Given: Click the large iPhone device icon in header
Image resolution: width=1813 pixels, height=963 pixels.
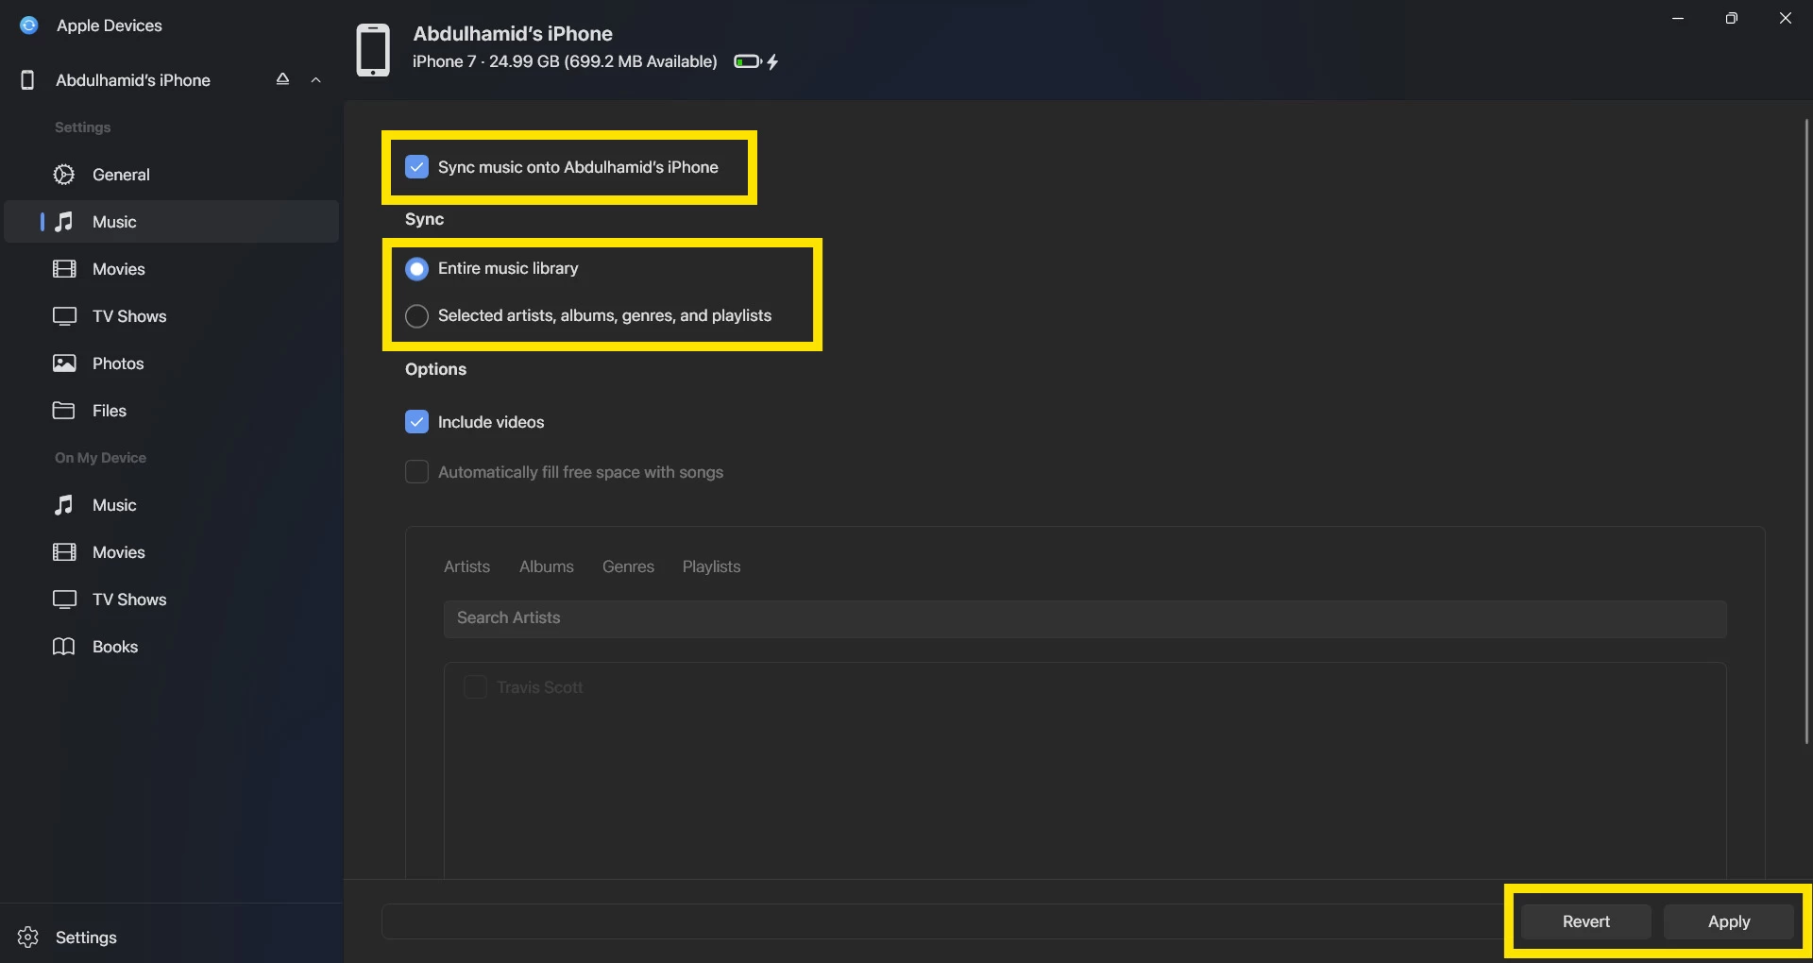Looking at the screenshot, I should (373, 50).
